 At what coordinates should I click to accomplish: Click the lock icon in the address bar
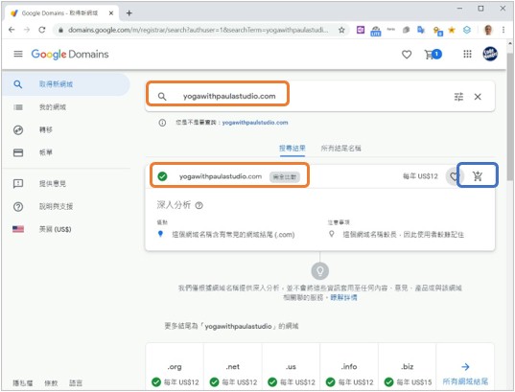click(x=60, y=31)
